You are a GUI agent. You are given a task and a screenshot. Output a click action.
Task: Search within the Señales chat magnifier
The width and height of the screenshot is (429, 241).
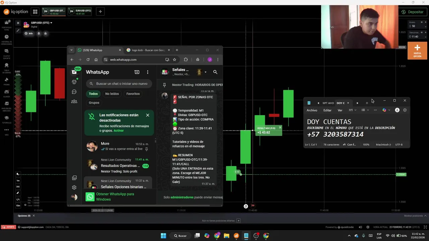(x=215, y=72)
